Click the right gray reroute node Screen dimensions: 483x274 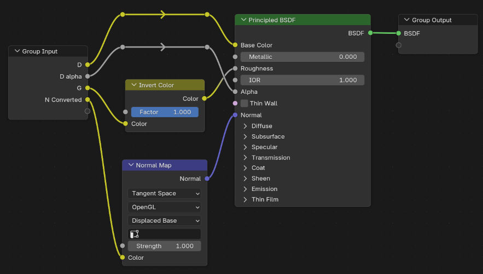[x=207, y=47]
